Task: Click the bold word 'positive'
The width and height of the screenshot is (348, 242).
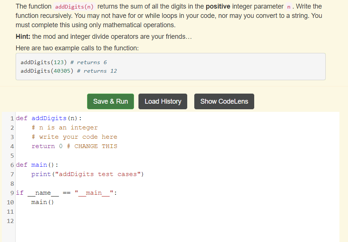Action: tap(218, 6)
